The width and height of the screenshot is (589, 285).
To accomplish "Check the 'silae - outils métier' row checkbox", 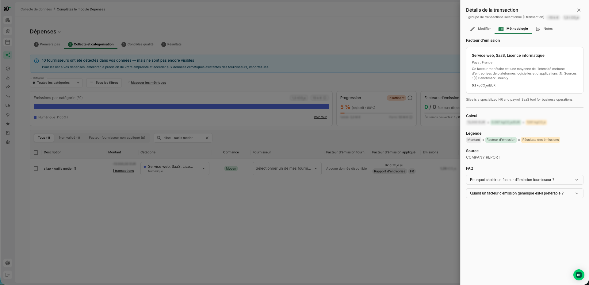I will tap(36, 168).
